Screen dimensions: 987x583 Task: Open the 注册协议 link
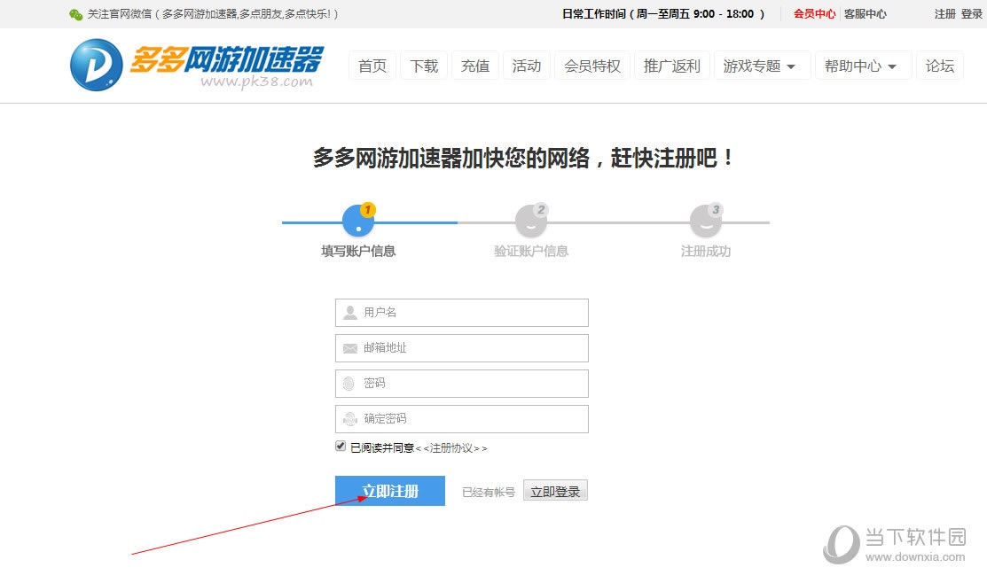point(451,448)
